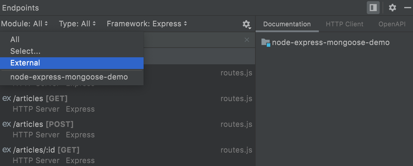Pick node-express-mongoose-demo from module menu
Viewport: 413px width, 166px height.
[x=69, y=77]
